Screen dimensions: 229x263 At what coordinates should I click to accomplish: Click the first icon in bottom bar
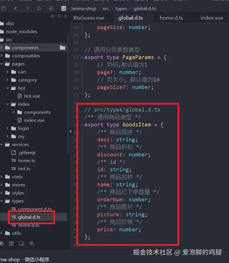tap(1, 243)
